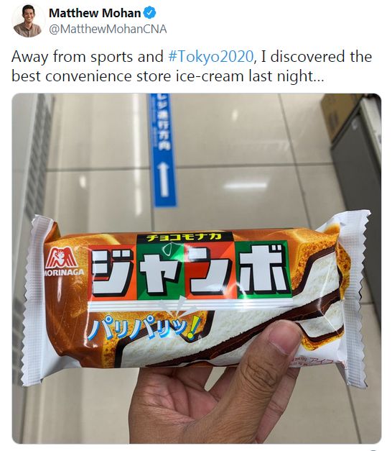Click the red ジ character block
The width and height of the screenshot is (392, 451).
click(x=113, y=272)
